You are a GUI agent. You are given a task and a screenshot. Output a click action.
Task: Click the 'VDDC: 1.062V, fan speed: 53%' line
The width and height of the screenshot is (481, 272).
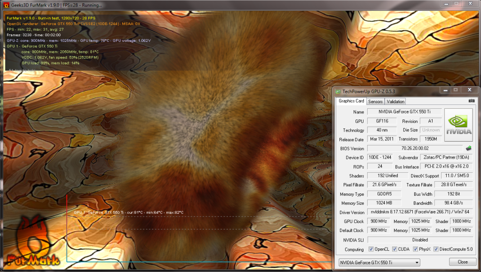[60, 57]
